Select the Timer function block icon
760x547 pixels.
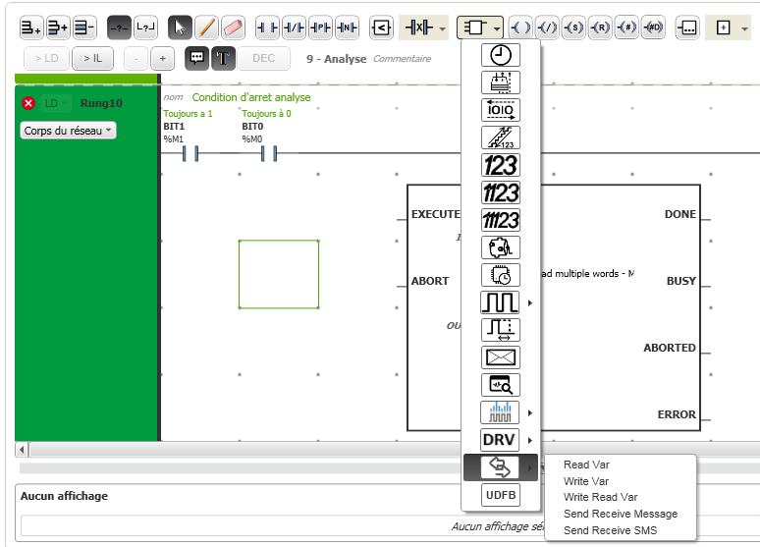click(x=501, y=55)
